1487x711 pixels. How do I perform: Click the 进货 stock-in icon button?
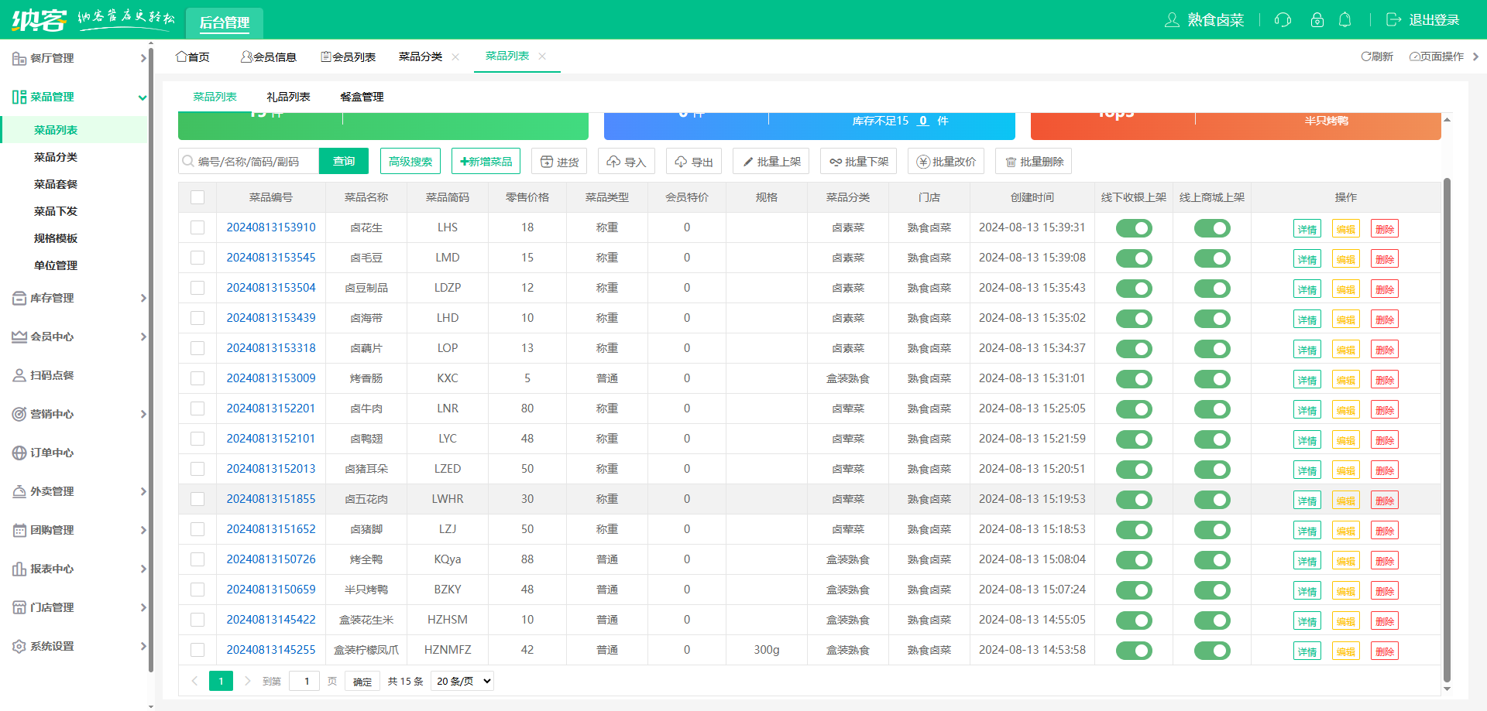pos(558,162)
